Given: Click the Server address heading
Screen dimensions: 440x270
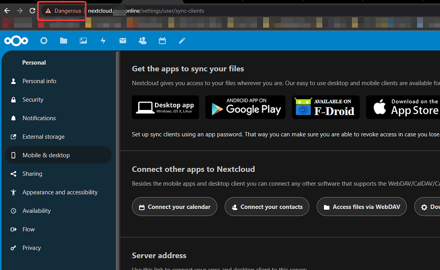Looking at the screenshot, I should coord(159,256).
